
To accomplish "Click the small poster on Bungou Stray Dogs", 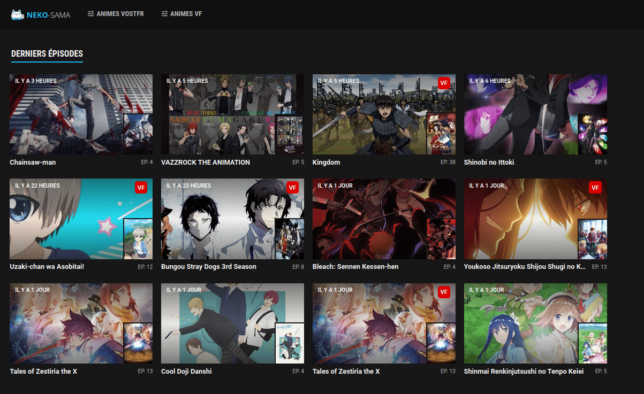I will (x=290, y=238).
